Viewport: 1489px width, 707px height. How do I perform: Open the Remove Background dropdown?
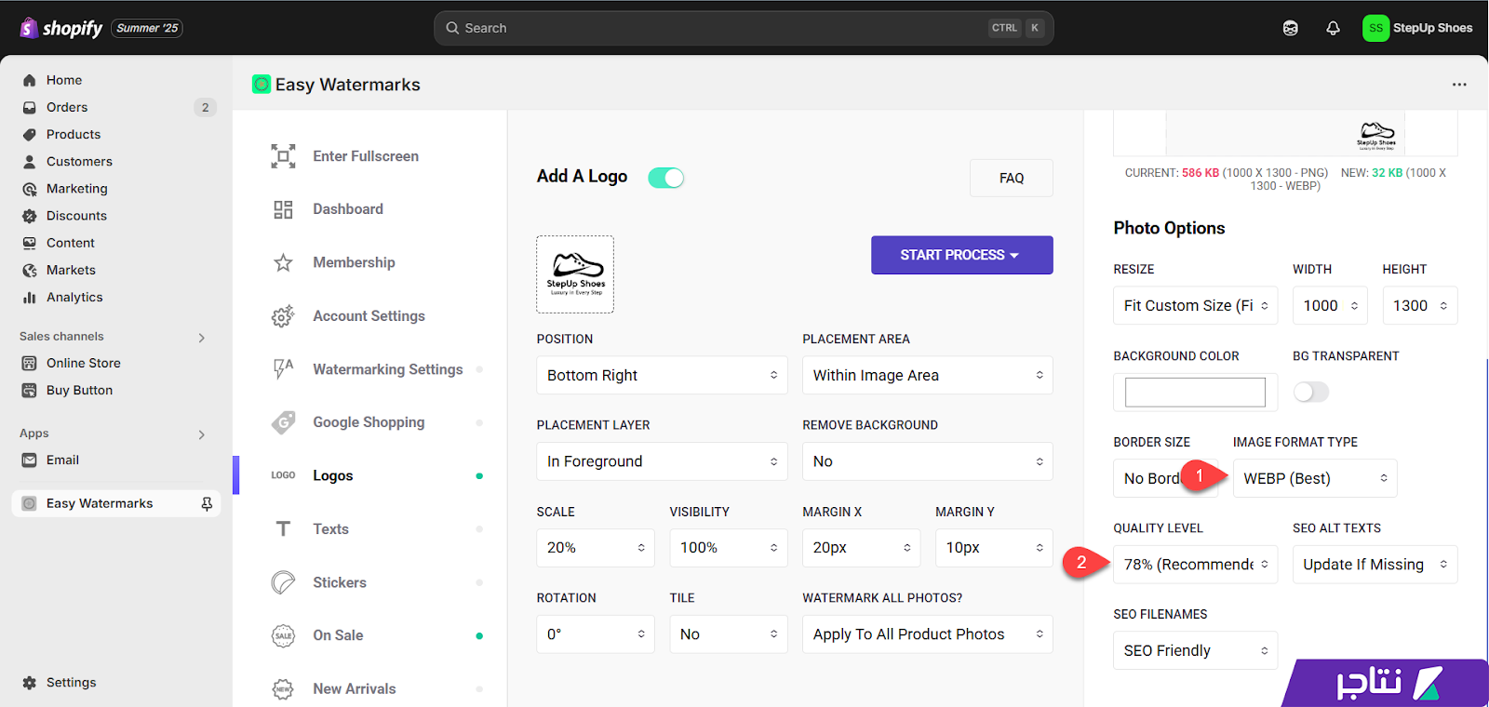point(928,461)
